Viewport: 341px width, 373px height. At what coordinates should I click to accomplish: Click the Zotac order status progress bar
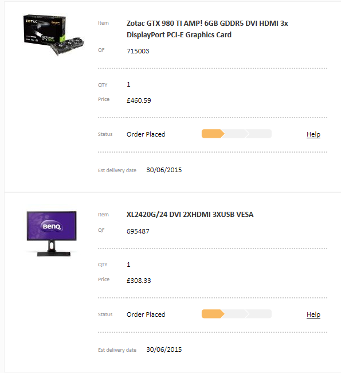(237, 134)
